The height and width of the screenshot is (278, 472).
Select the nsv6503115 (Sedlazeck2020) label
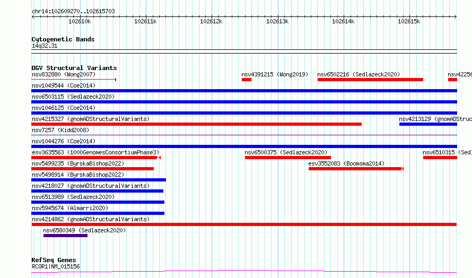[73, 97]
